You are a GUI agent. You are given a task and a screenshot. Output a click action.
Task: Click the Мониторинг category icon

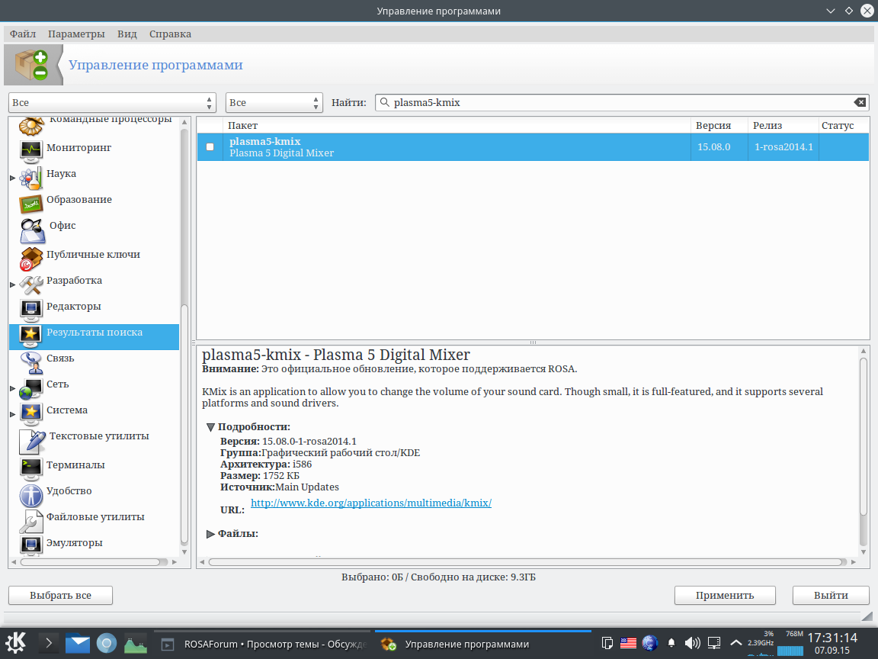(x=30, y=150)
